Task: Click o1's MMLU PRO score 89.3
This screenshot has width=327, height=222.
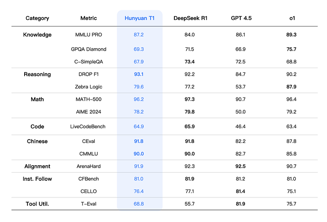Action: tap(291, 35)
